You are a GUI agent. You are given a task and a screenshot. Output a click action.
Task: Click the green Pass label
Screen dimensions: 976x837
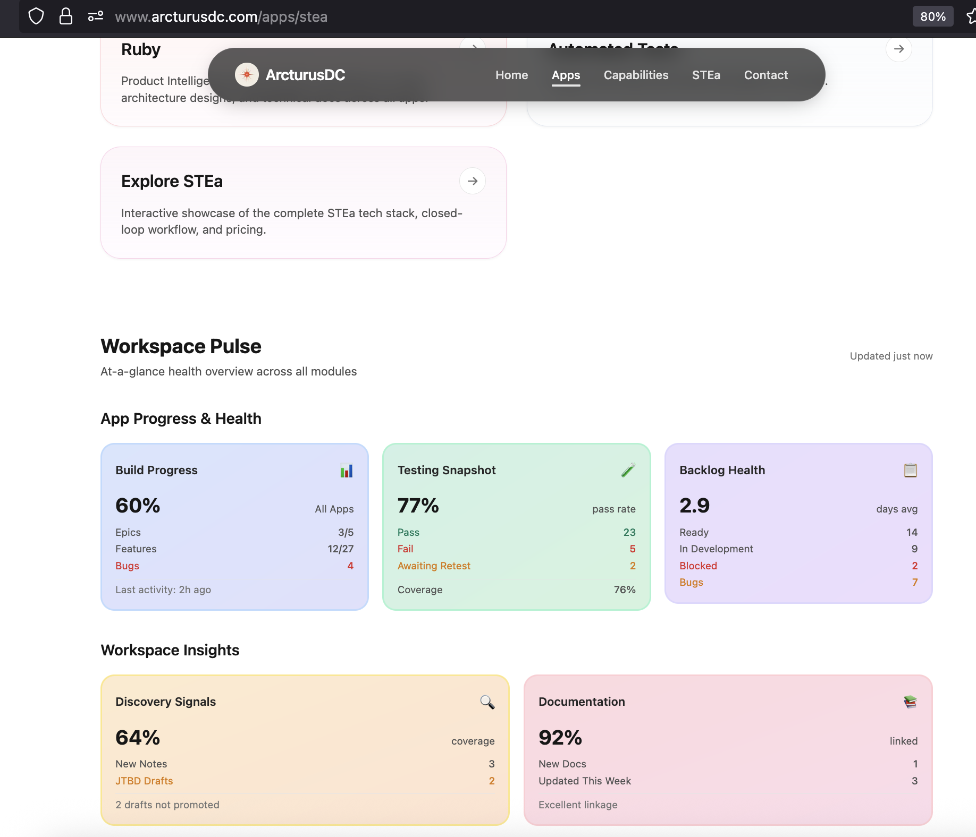pos(408,532)
